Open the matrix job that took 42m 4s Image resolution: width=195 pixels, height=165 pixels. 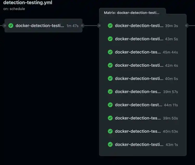click(139, 65)
